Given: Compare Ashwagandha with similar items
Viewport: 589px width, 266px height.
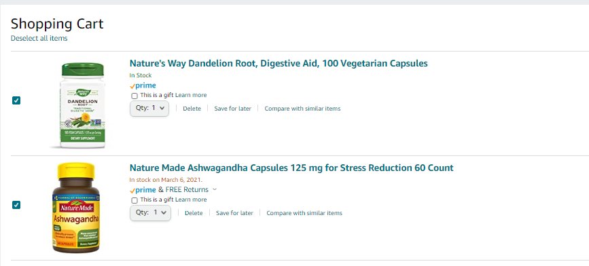Looking at the screenshot, I should tap(304, 213).
